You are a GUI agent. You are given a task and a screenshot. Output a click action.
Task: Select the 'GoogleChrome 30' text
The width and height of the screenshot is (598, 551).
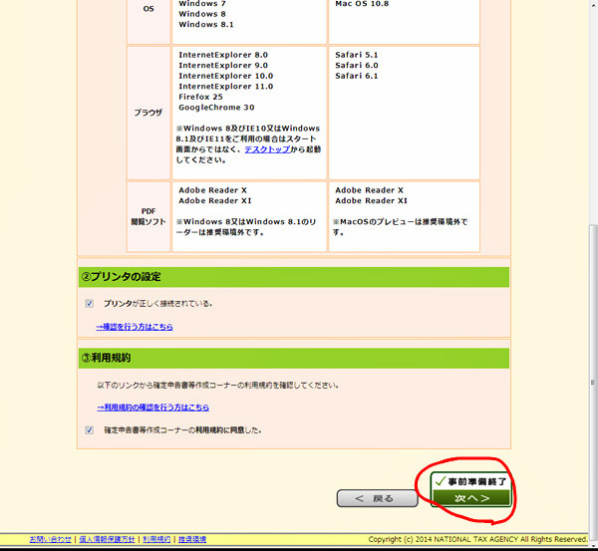[216, 108]
